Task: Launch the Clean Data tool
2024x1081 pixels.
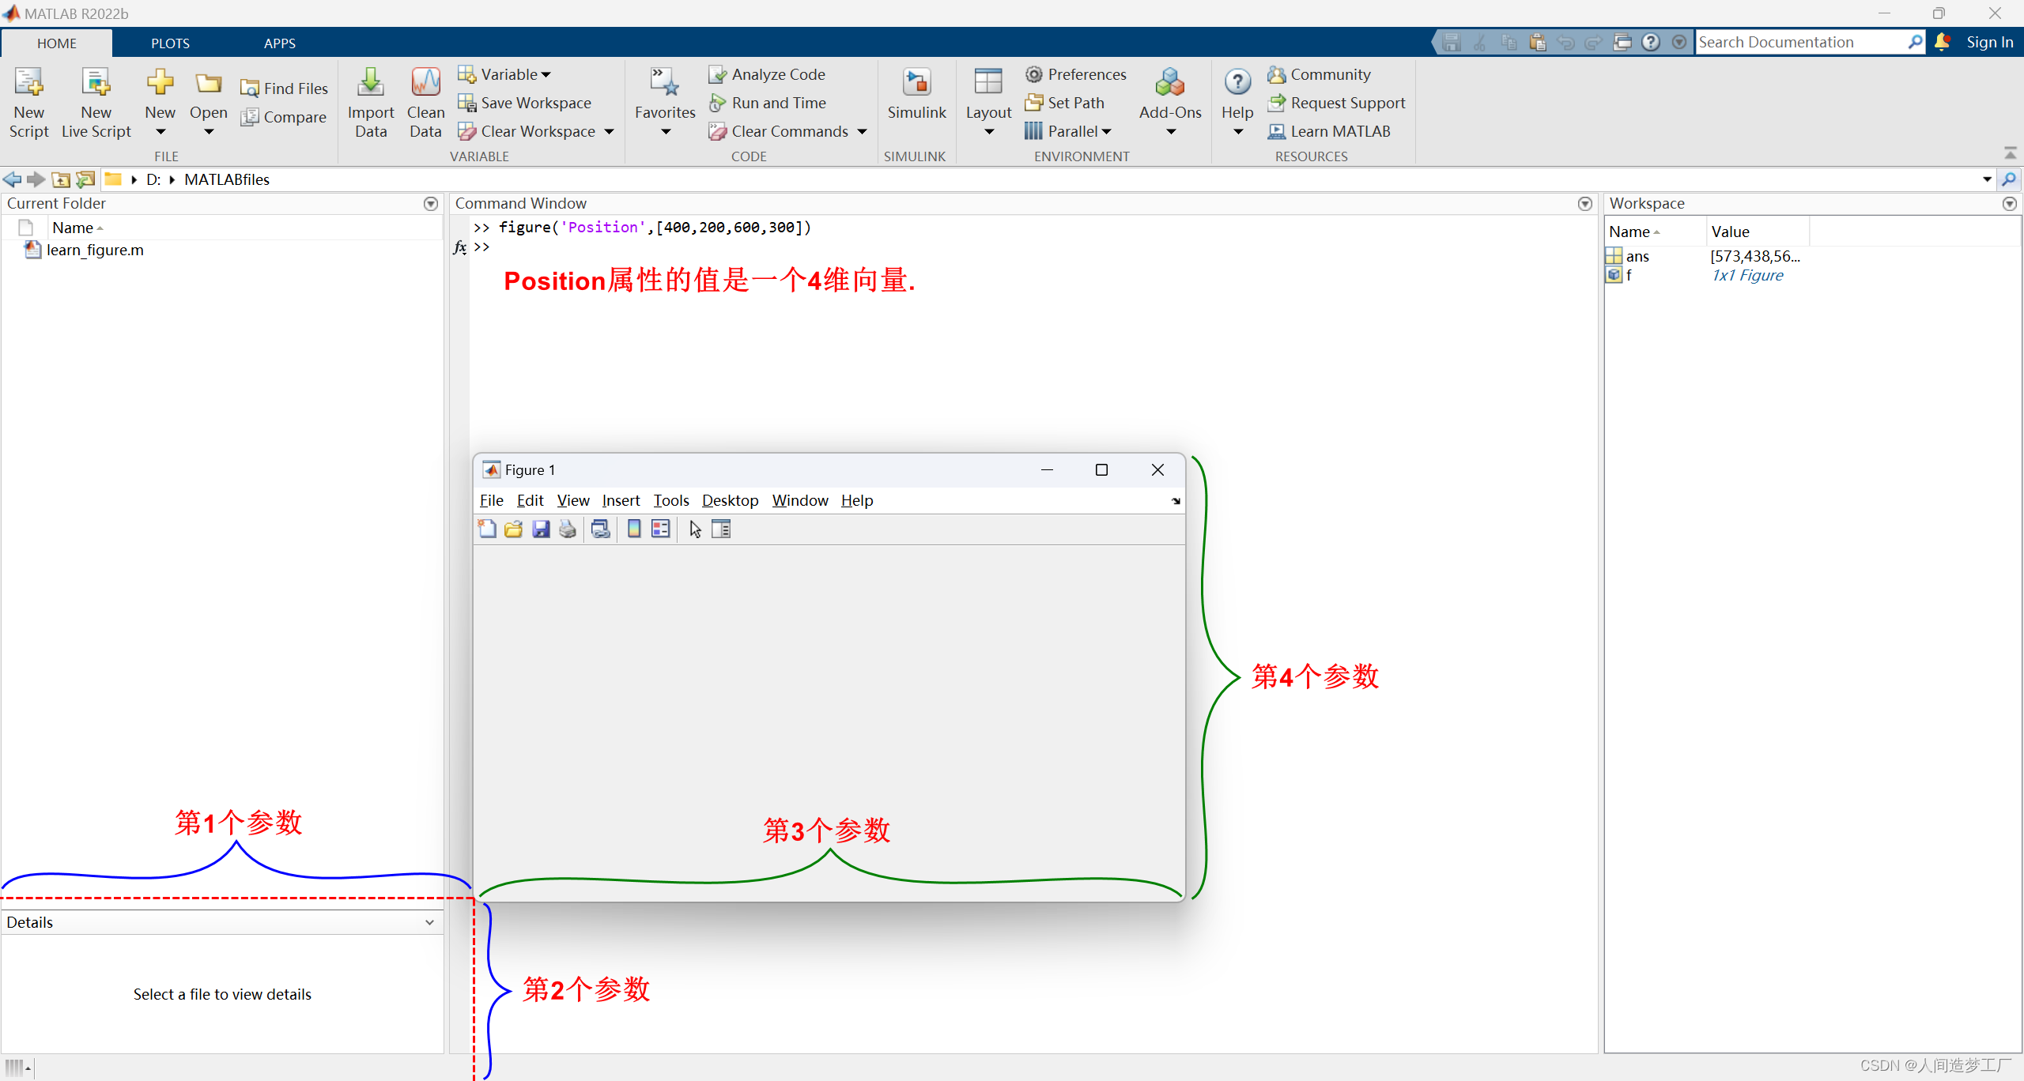Action: (x=425, y=103)
